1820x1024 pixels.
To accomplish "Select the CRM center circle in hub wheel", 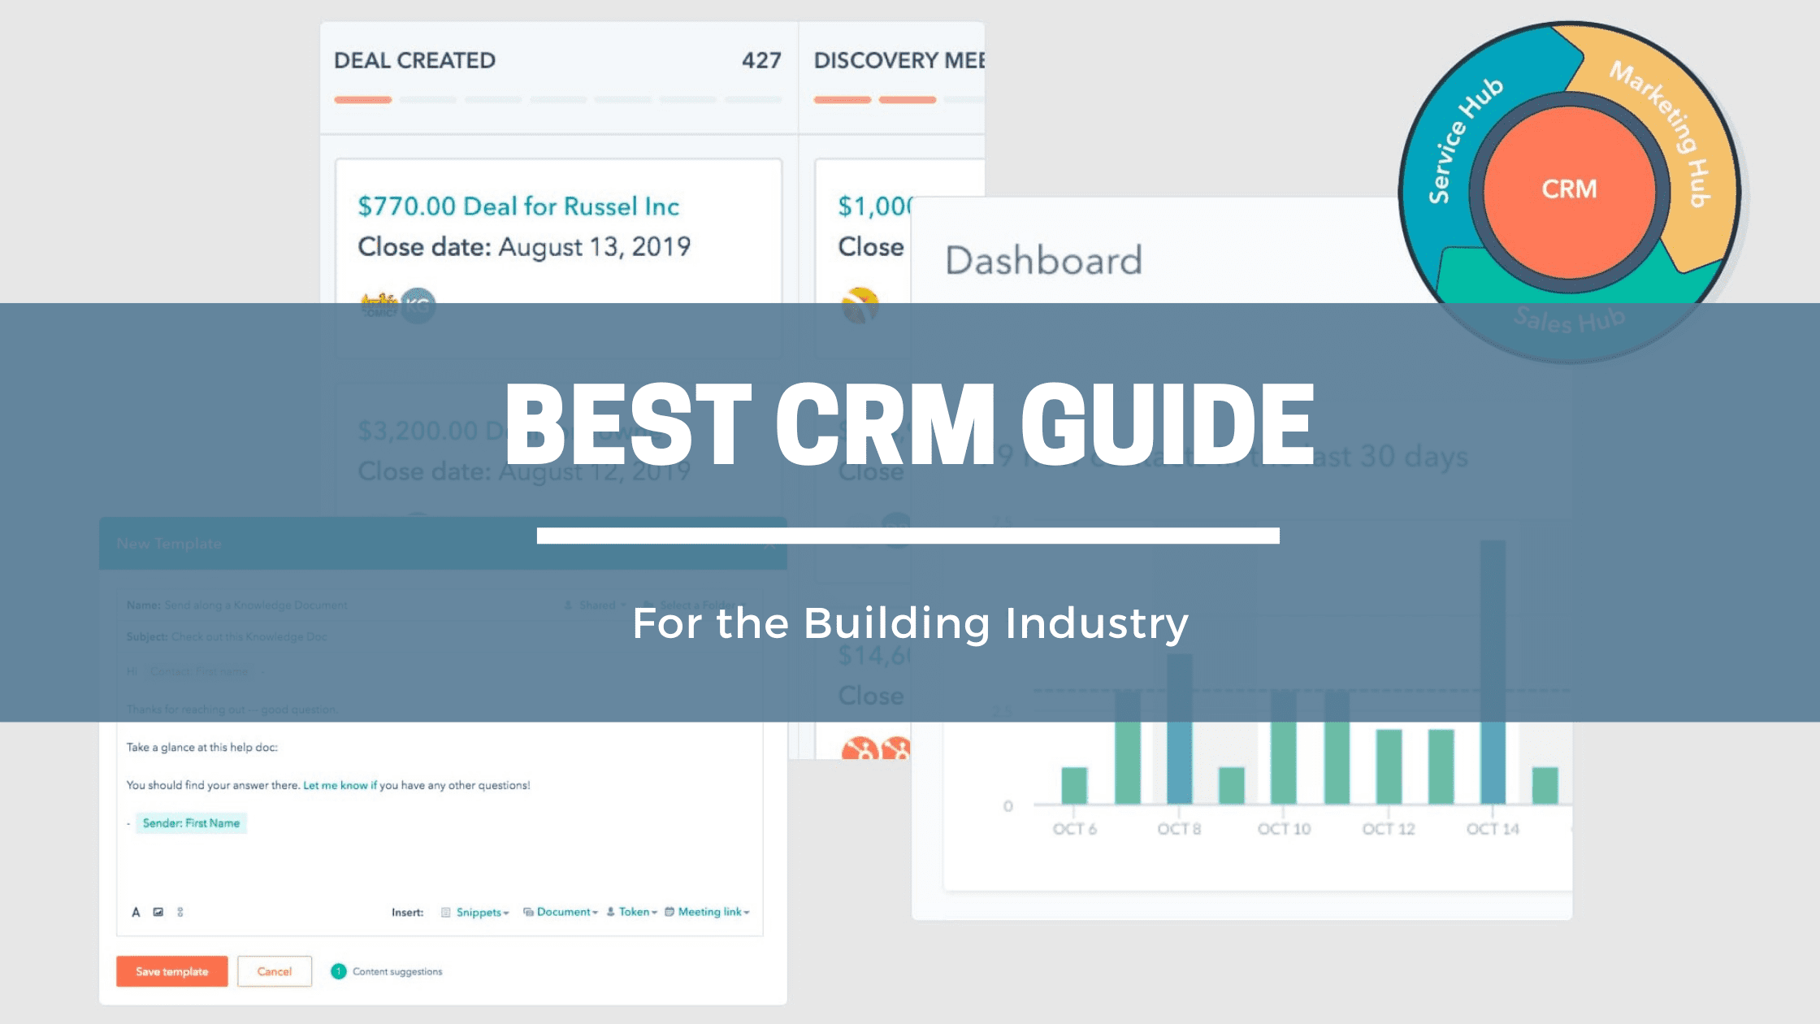I will [1571, 189].
